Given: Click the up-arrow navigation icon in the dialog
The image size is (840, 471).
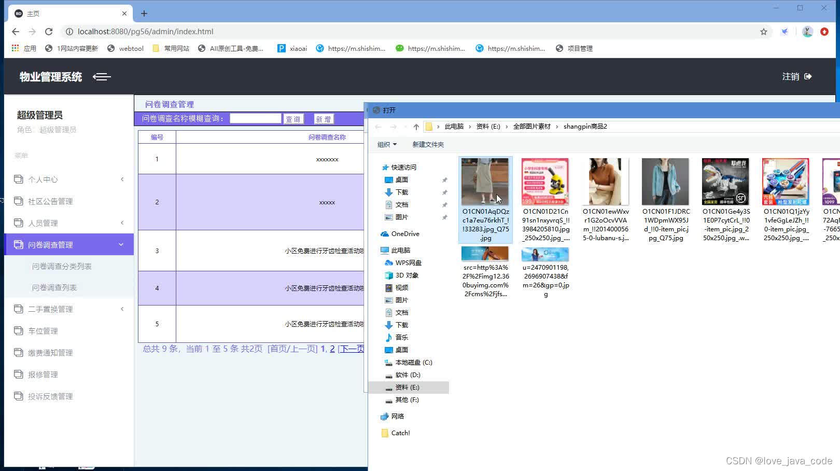Looking at the screenshot, I should coord(416,126).
